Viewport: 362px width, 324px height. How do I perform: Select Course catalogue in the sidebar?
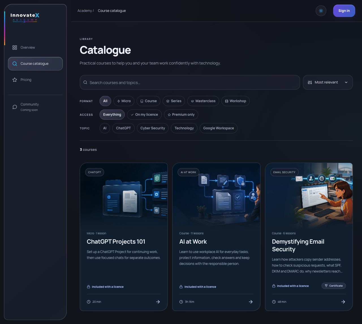point(35,64)
